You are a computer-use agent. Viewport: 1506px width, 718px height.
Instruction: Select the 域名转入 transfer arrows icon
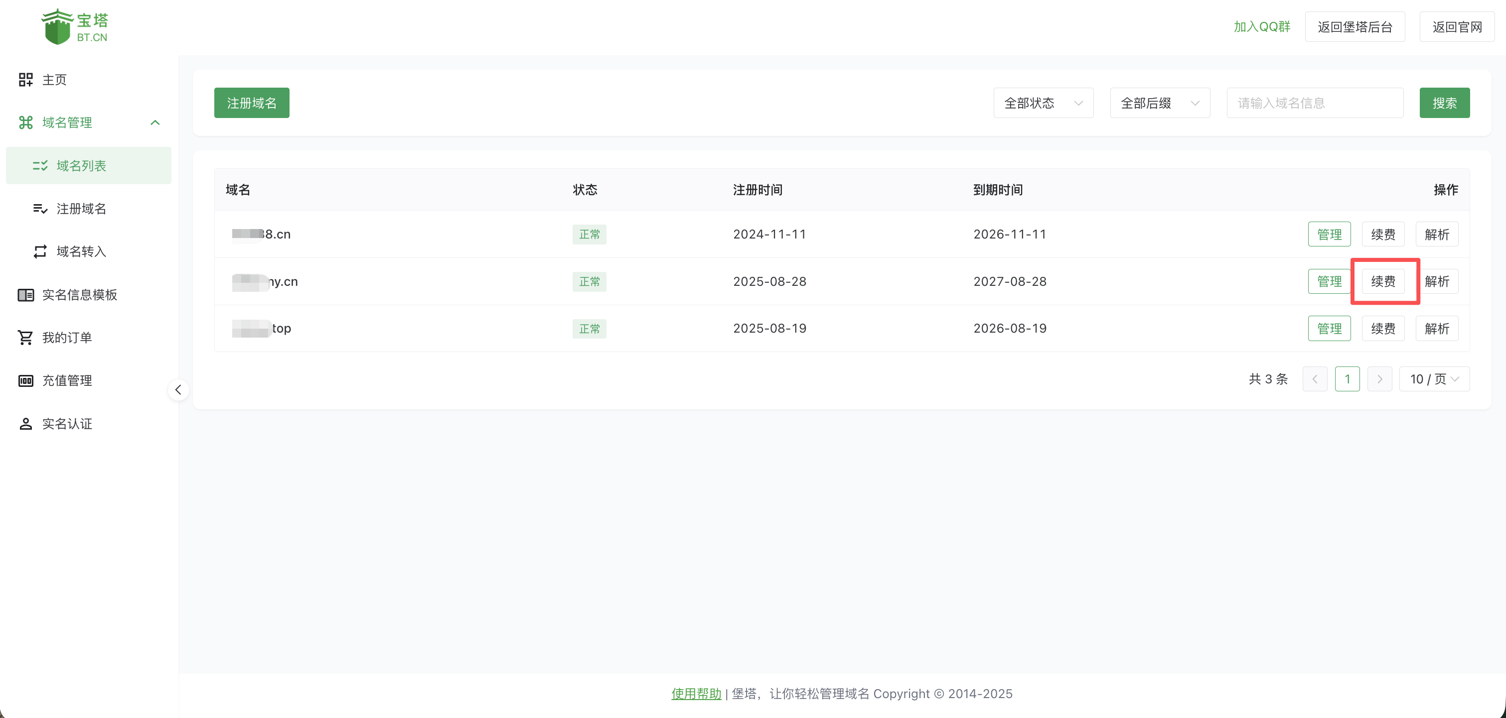pyautogui.click(x=40, y=251)
